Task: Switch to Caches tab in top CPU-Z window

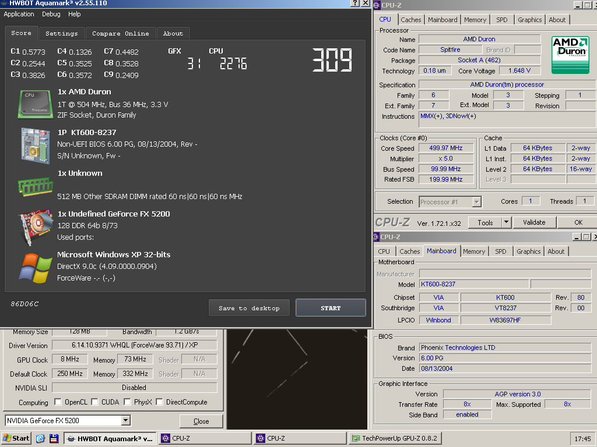Action: 411,20
